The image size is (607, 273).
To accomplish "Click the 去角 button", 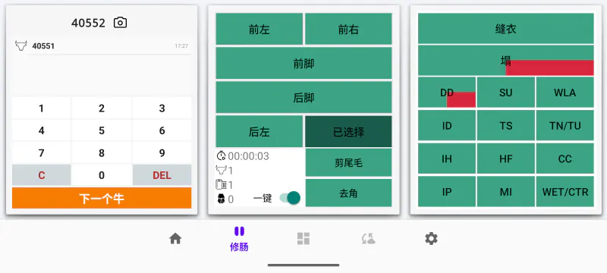I will coord(348,193).
